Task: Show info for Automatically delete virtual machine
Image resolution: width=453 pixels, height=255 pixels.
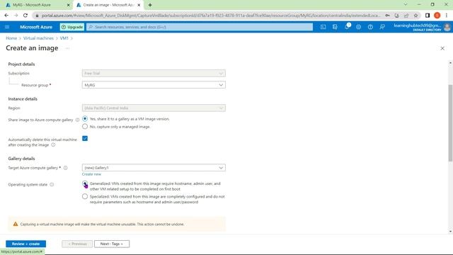Action: [x=53, y=144]
